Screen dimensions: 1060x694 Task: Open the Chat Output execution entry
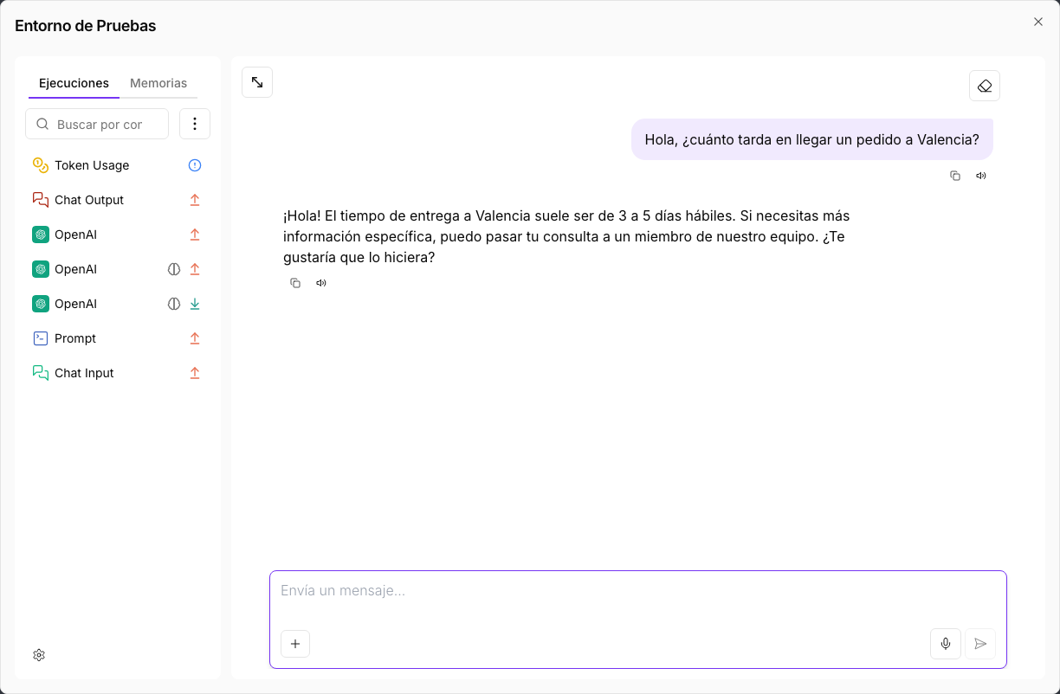coord(118,200)
